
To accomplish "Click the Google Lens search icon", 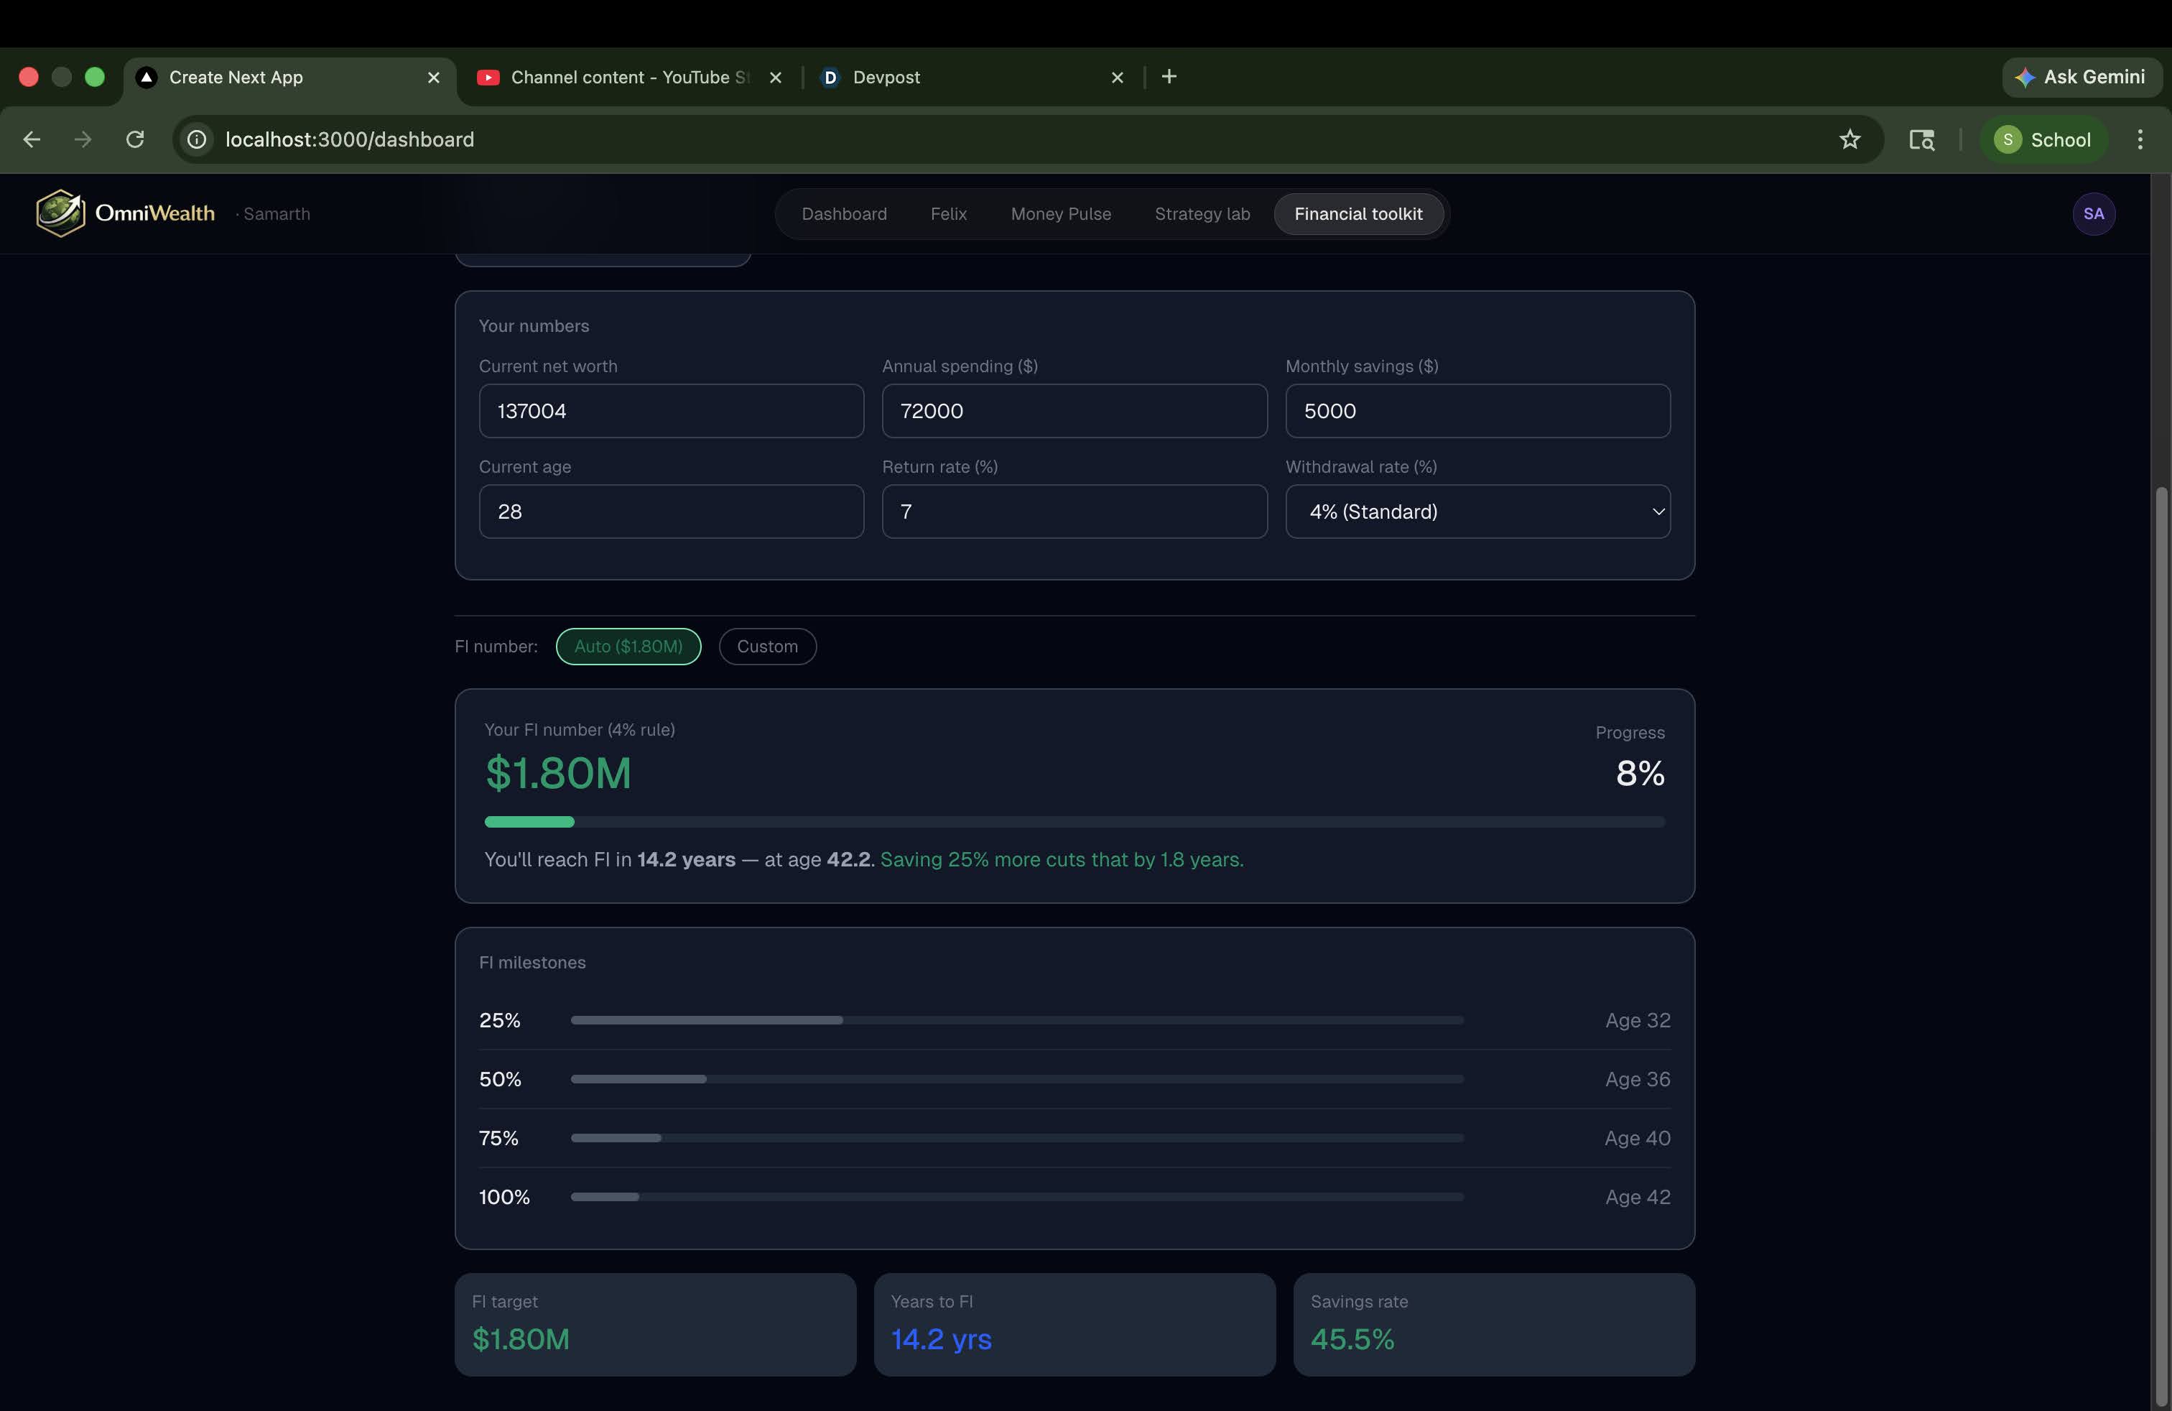I will [1921, 139].
